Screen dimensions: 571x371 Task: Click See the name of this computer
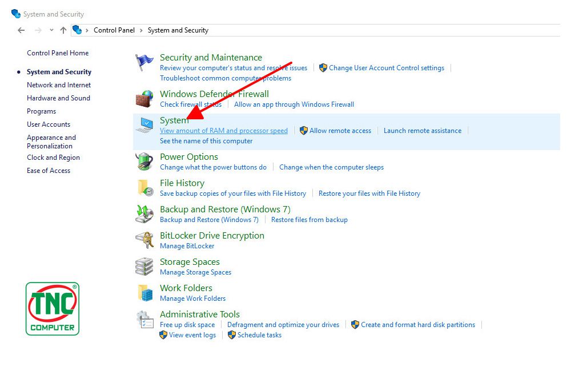coord(206,141)
